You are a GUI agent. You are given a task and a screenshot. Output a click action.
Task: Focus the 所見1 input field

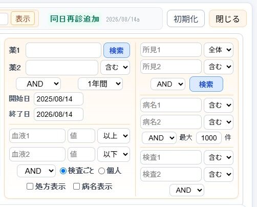[x=171, y=50]
